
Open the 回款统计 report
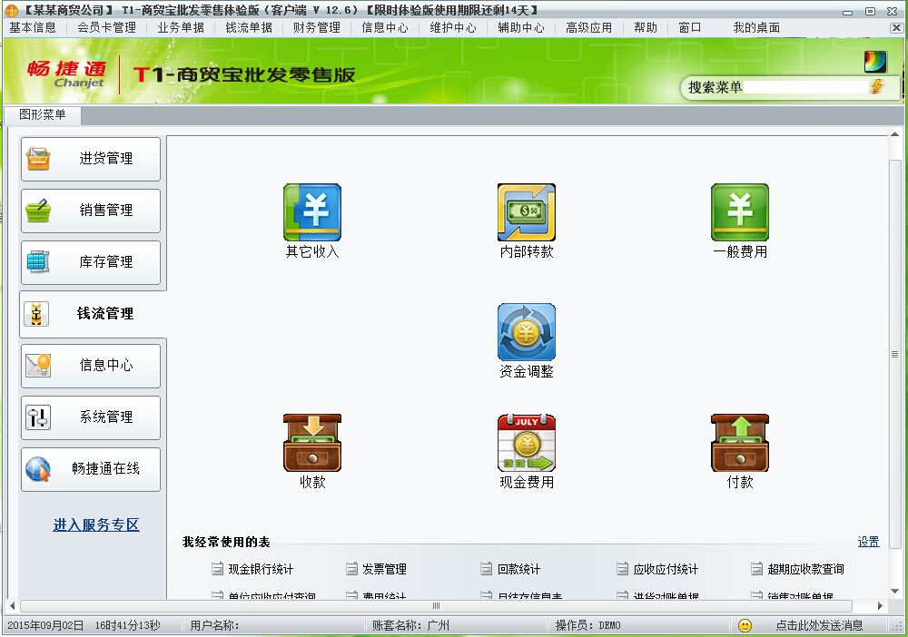(x=518, y=569)
